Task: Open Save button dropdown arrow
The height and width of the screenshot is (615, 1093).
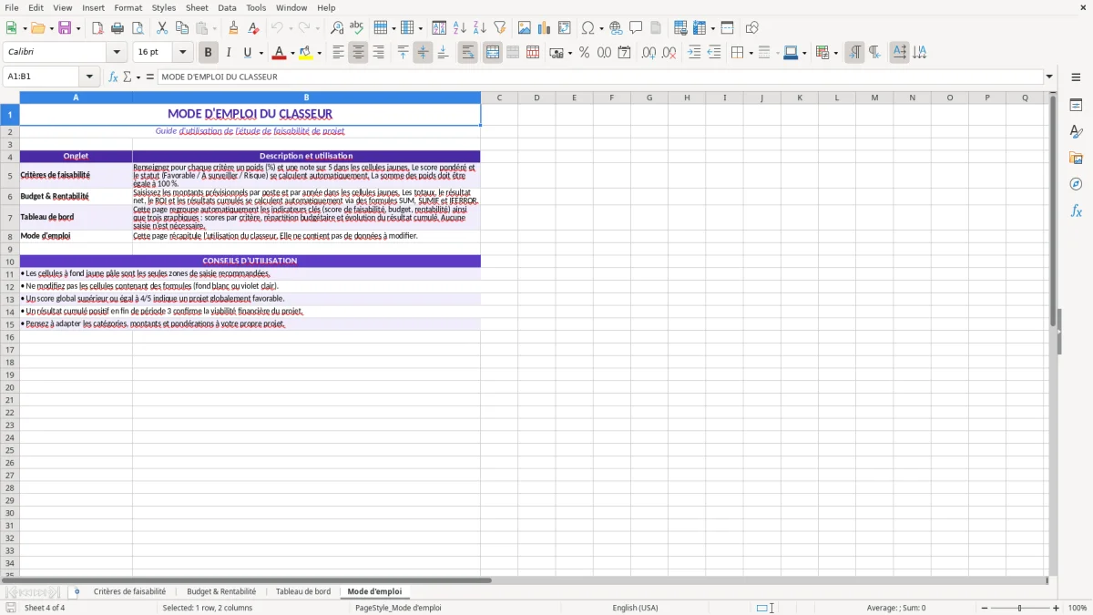Action: pos(77,28)
